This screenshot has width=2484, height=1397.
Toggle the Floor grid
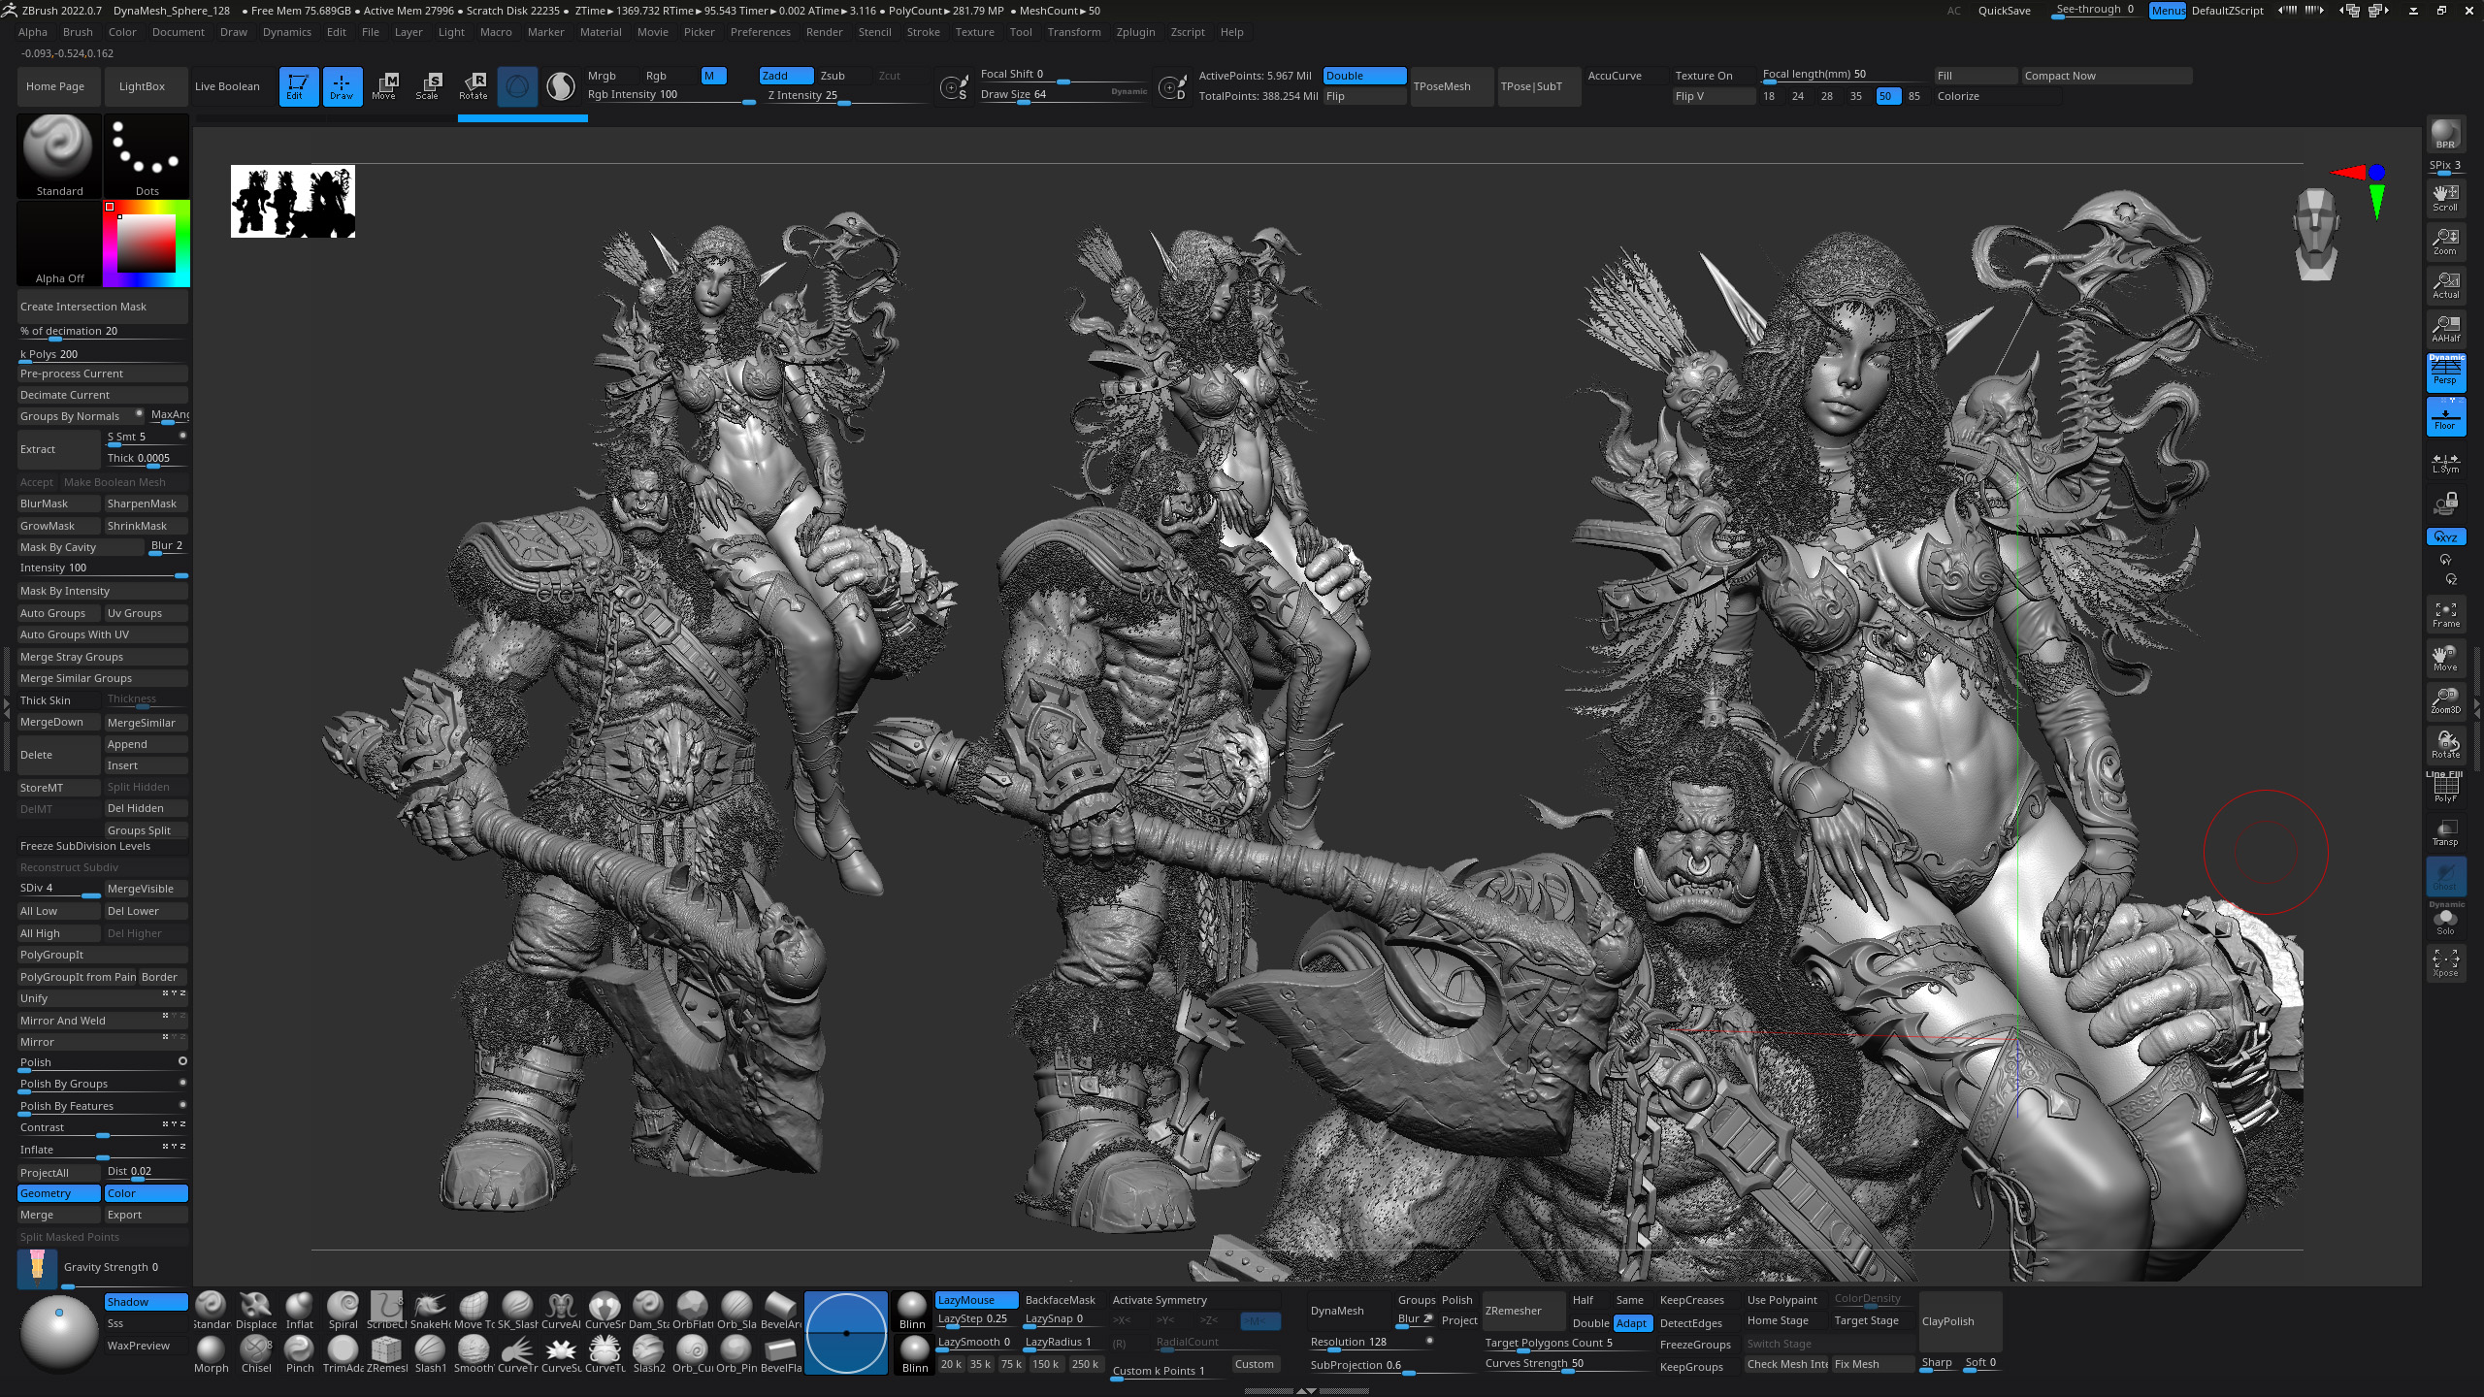[x=2445, y=416]
